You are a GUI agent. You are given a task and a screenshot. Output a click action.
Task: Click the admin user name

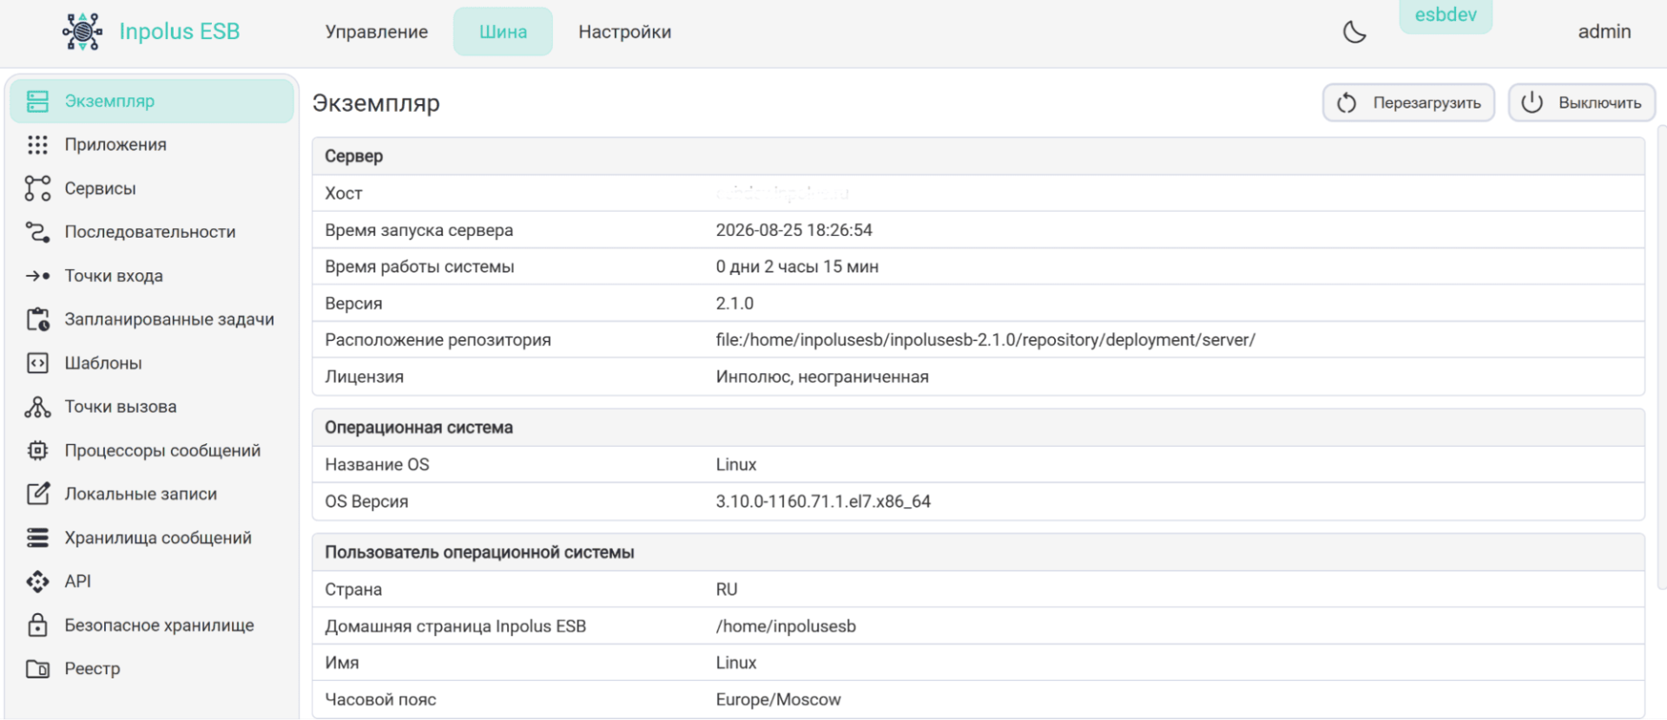[1604, 32]
